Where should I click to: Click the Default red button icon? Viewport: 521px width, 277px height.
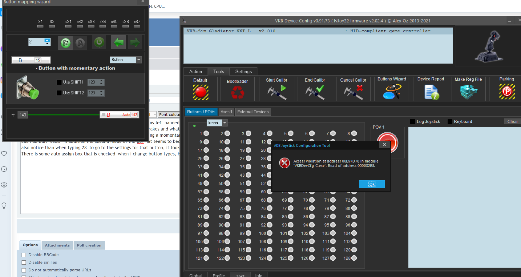tap(200, 92)
